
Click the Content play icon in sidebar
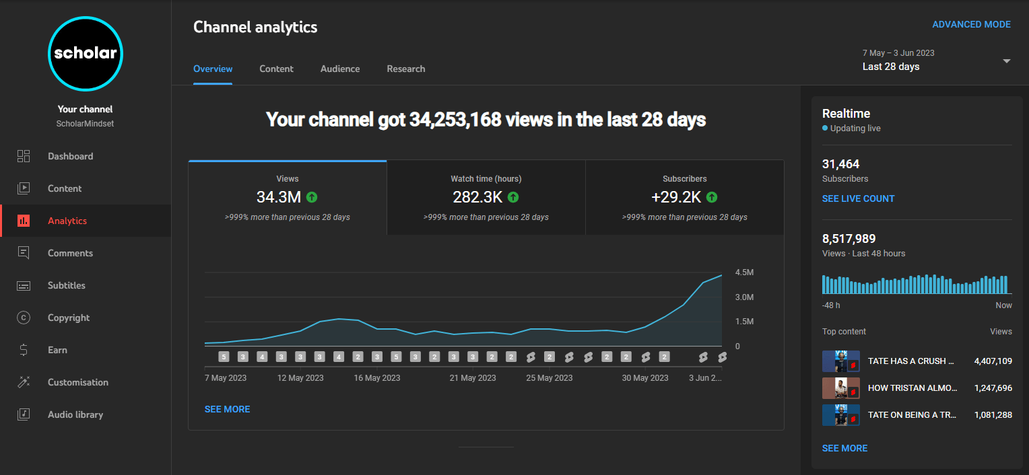pyautogui.click(x=24, y=188)
